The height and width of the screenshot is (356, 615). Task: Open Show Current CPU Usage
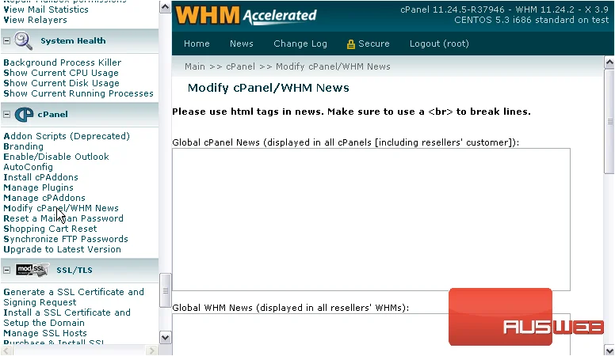coord(61,73)
